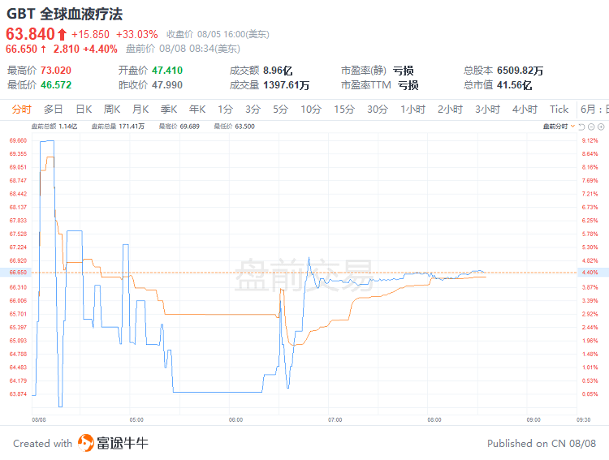609x460 pixels.
Task: Open the 30分 interval tab
Action: pos(378,110)
